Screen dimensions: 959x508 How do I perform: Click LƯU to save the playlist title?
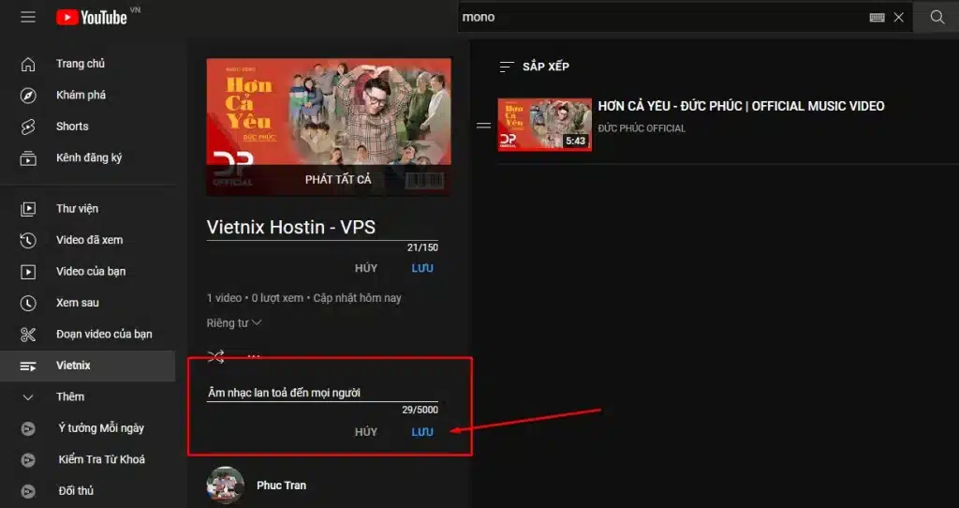(x=422, y=268)
